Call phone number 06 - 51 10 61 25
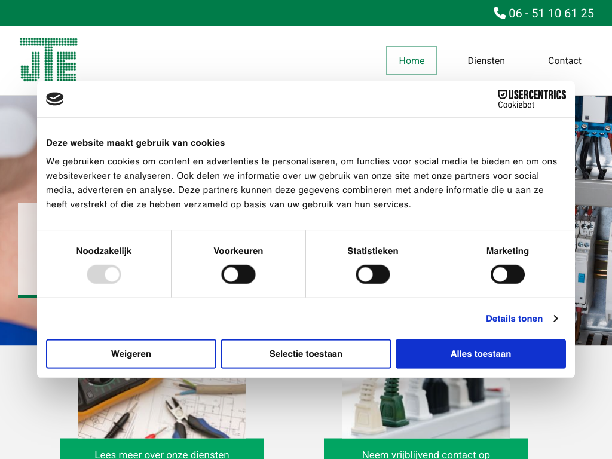This screenshot has width=612, height=459. click(551, 13)
